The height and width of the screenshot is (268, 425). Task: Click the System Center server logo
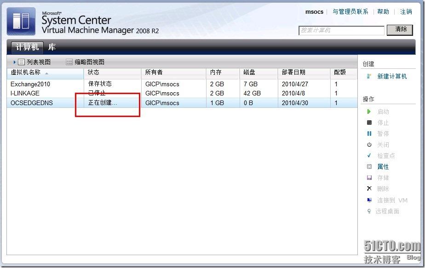tap(21, 22)
